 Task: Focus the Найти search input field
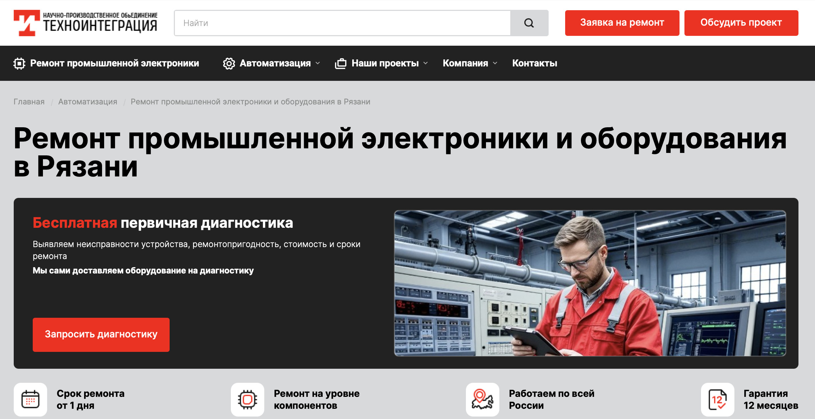342,23
